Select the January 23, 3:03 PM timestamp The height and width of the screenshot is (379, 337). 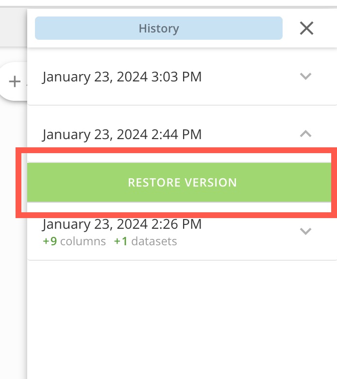122,77
